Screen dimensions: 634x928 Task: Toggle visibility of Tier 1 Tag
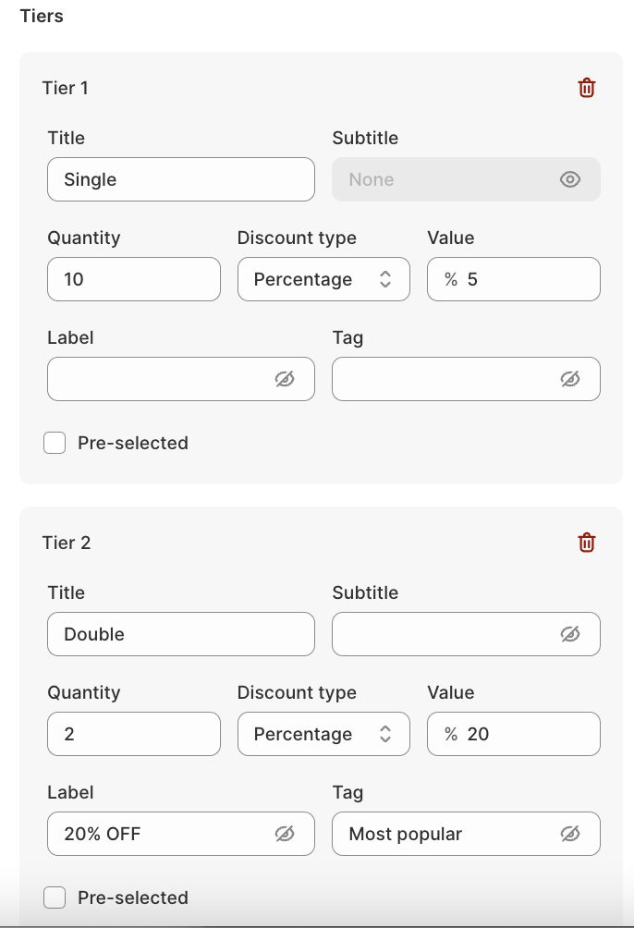coord(570,379)
